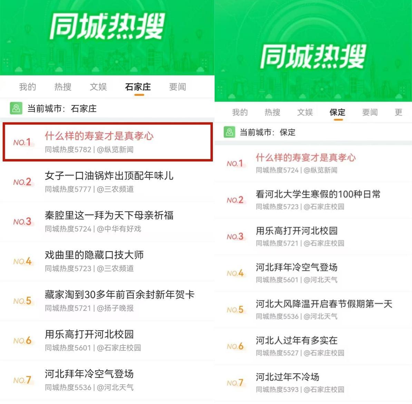Viewport: 412px width, 404px height.
Task: Open topic 藏家淘到30多年前百余封新年贺卡
Action: pyautogui.click(x=119, y=295)
